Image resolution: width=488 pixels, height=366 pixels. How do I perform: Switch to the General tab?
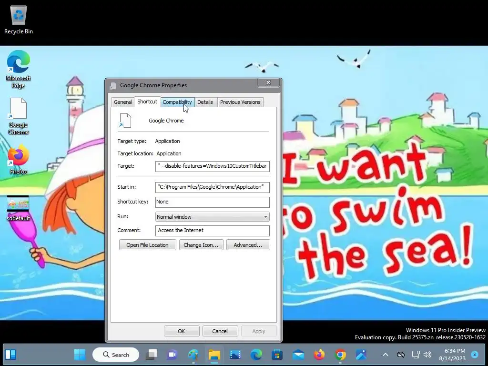(x=122, y=102)
